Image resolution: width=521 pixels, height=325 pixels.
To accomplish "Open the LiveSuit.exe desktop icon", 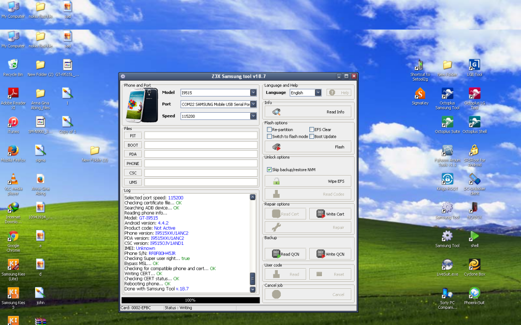I will tap(447, 267).
